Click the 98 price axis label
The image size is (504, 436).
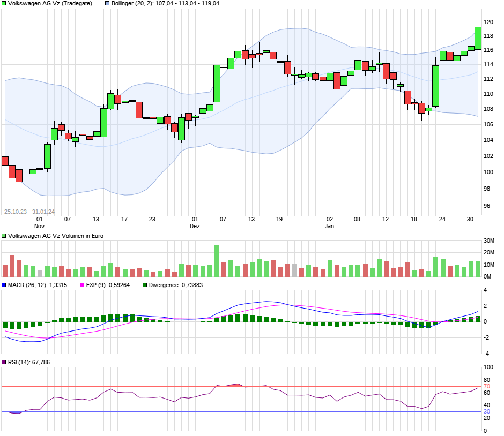coord(487,189)
